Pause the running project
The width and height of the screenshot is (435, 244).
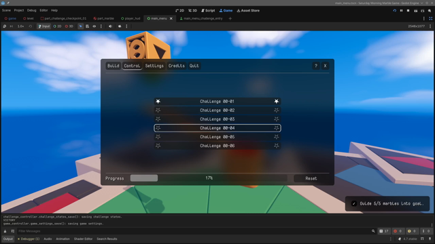(x=401, y=11)
